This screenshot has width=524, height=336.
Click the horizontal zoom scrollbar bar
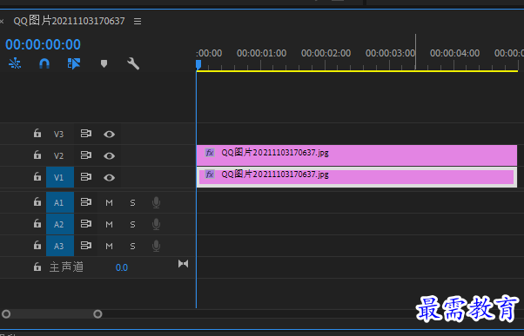point(52,314)
